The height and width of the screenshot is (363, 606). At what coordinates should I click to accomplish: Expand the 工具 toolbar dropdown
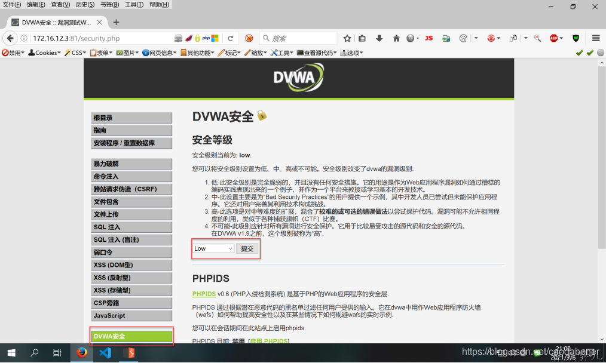pyautogui.click(x=281, y=53)
